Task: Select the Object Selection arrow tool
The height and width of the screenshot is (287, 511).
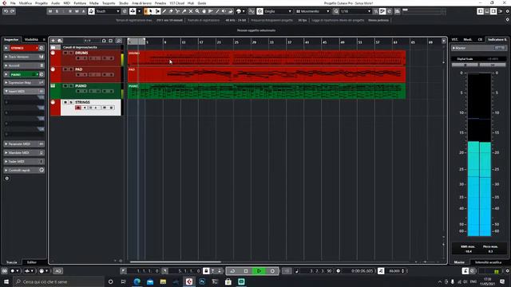Action: (151, 11)
